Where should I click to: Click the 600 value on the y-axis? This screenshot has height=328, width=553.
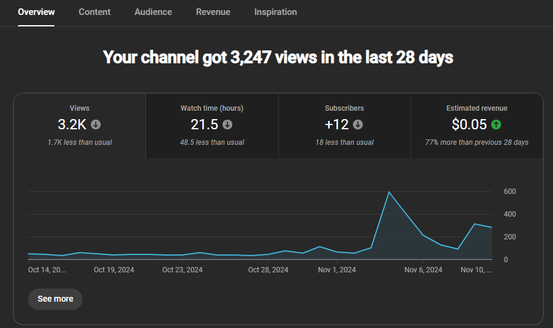(x=510, y=192)
